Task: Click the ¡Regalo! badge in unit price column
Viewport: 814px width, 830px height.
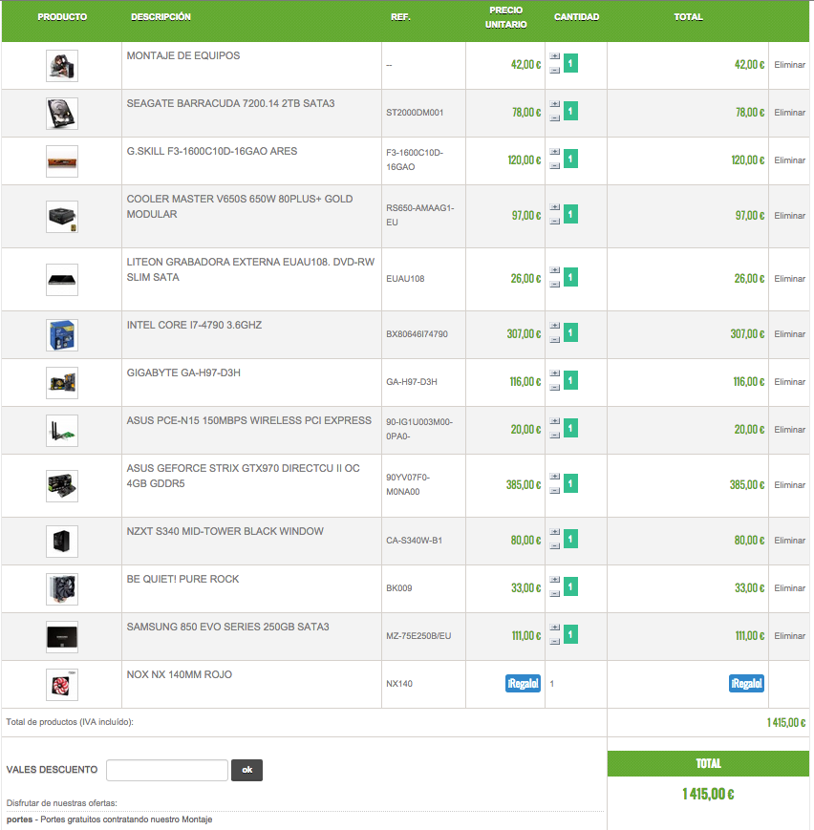Action: pos(523,683)
